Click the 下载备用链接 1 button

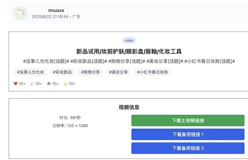(x=188, y=134)
